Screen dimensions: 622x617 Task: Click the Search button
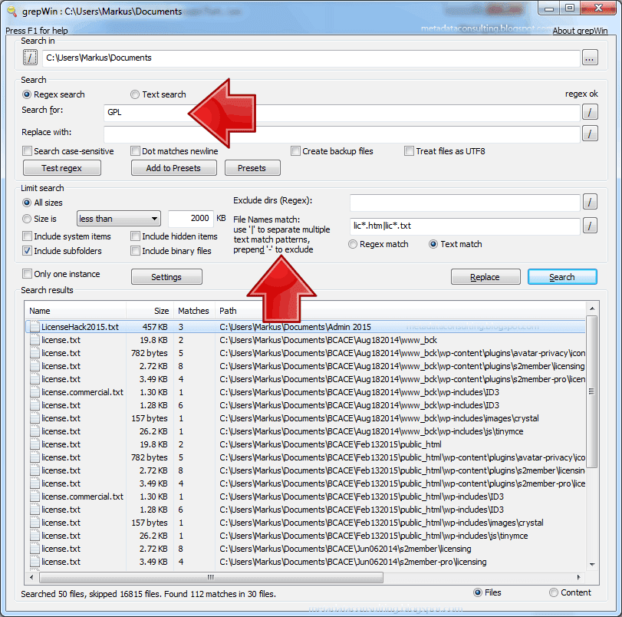point(562,277)
